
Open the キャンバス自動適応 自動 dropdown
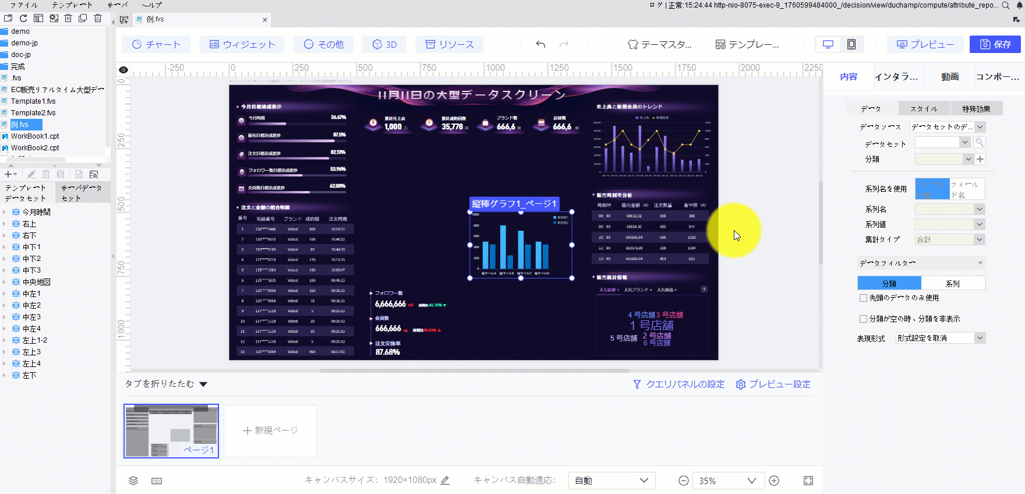point(612,481)
